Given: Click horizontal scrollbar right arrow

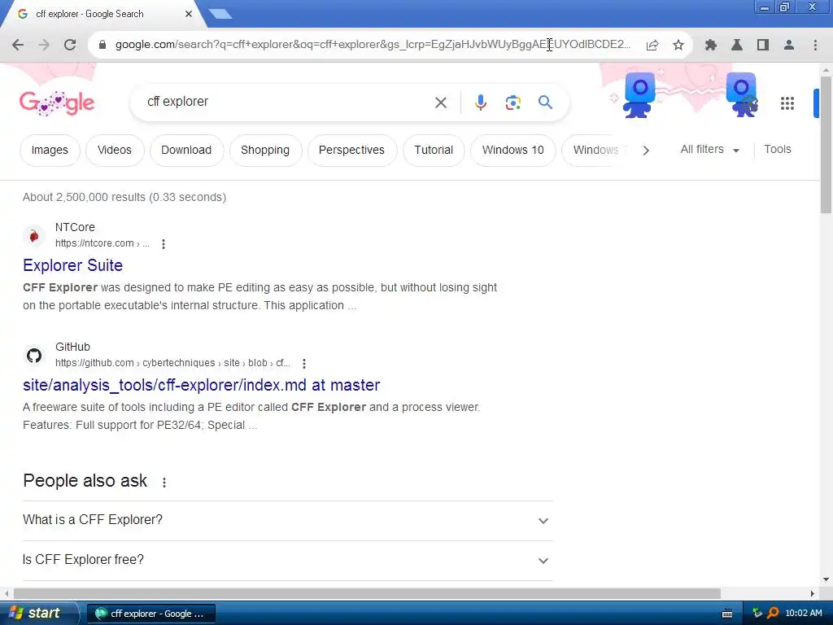Looking at the screenshot, I should coord(813,593).
